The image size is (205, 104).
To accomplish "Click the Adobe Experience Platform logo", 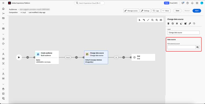I will [9, 3].
